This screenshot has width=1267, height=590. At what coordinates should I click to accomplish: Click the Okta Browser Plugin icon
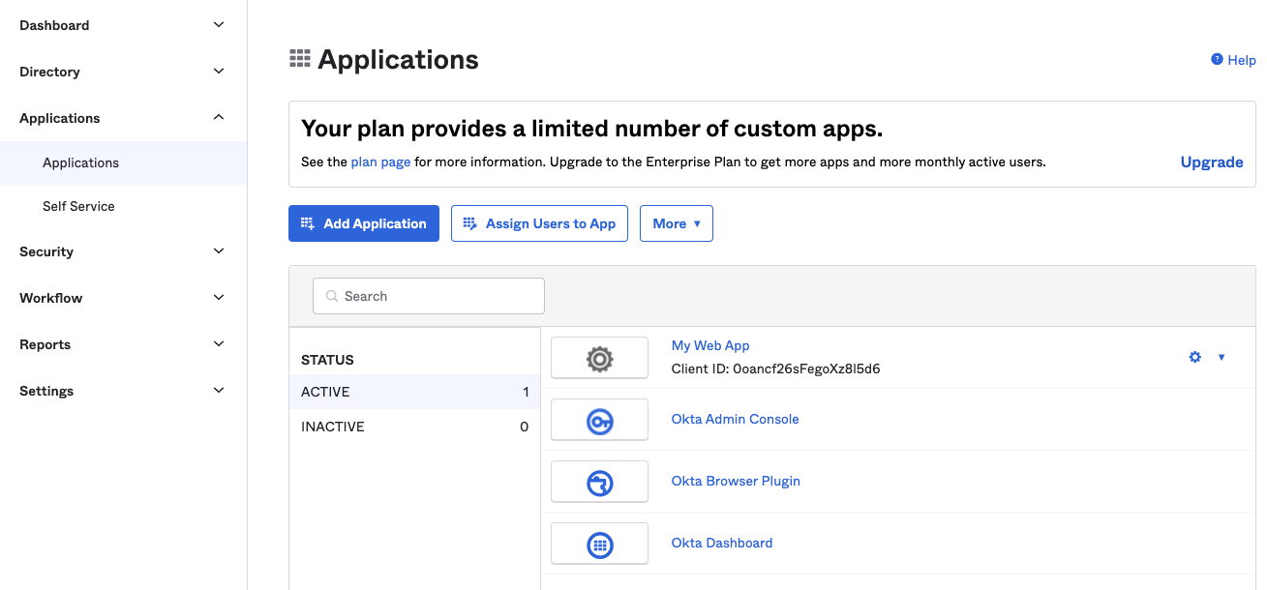pos(599,483)
